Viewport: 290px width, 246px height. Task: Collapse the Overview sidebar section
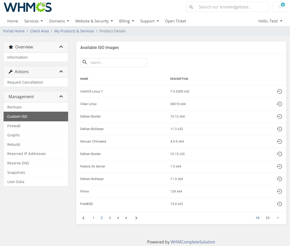click(x=61, y=47)
